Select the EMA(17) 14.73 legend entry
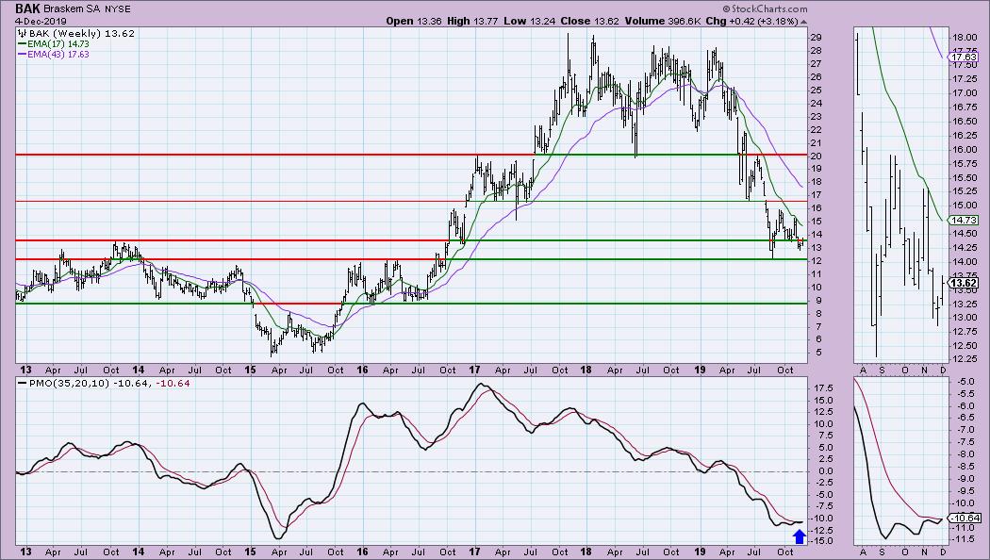The image size is (990, 560). (x=58, y=44)
